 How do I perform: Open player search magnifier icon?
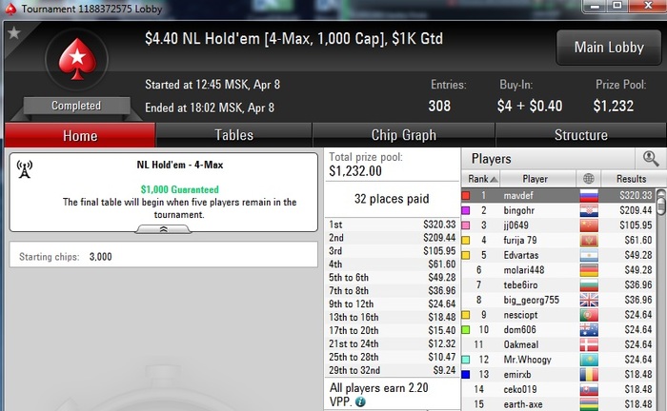pos(651,158)
